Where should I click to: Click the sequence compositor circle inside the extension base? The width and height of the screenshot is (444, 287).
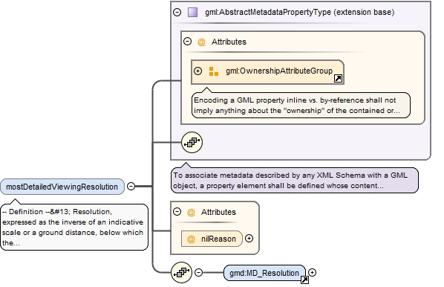coord(192,142)
